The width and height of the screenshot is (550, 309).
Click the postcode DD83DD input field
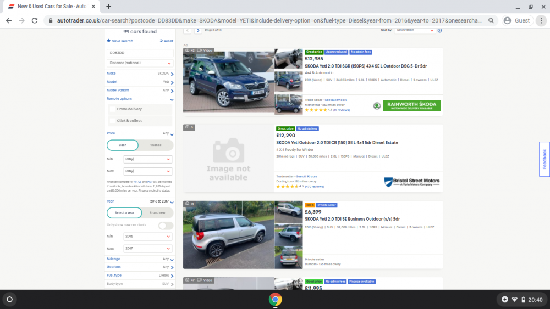140,53
